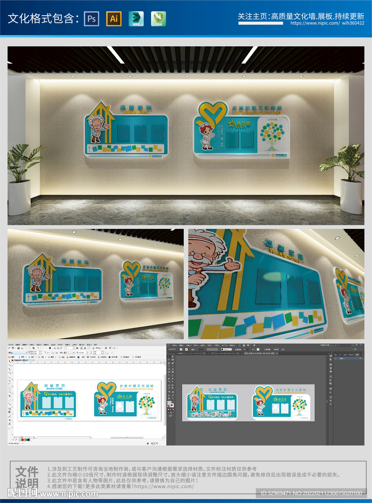Select the Shape tool in CorelDRAW toolbox
The height and width of the screenshot is (503, 372).
pos(10,365)
